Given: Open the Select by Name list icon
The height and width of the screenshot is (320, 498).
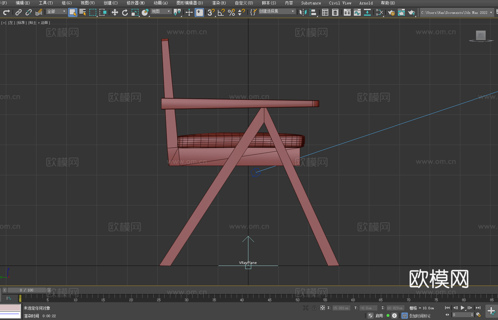Looking at the screenshot, I should click(x=83, y=12).
